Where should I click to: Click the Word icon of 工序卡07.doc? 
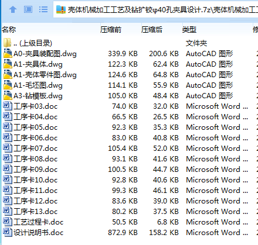click(8, 148)
